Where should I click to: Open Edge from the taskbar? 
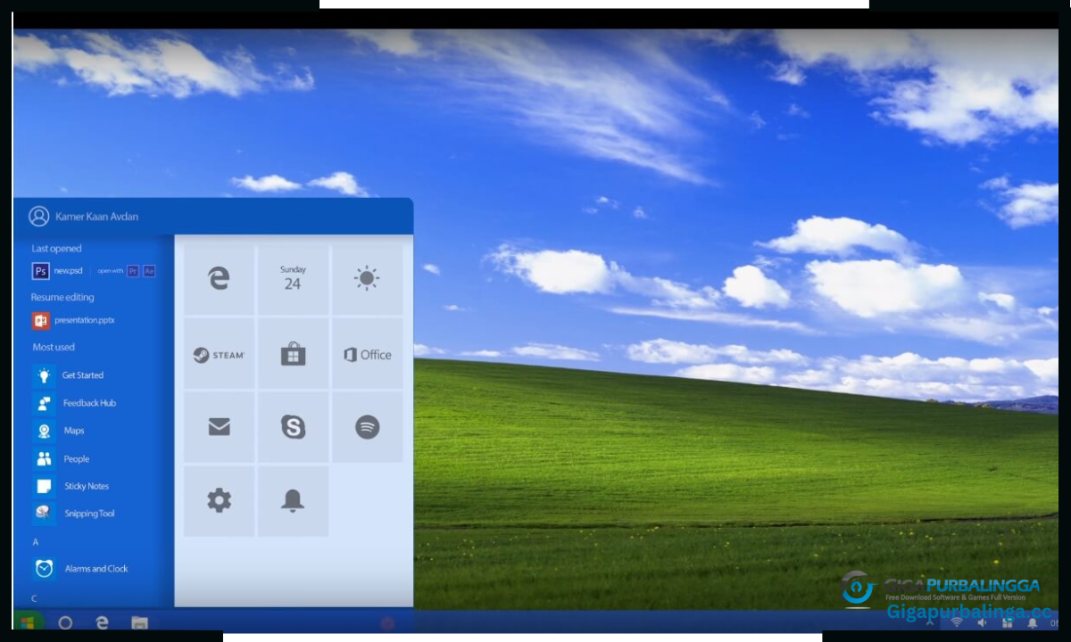102,622
